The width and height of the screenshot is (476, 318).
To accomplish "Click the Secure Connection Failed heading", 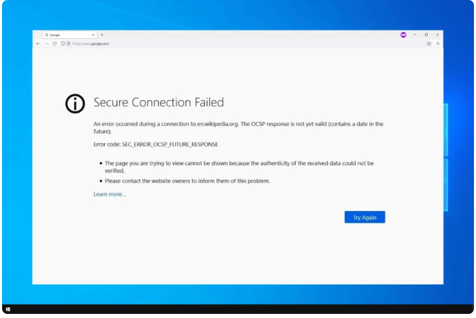I will (159, 103).
